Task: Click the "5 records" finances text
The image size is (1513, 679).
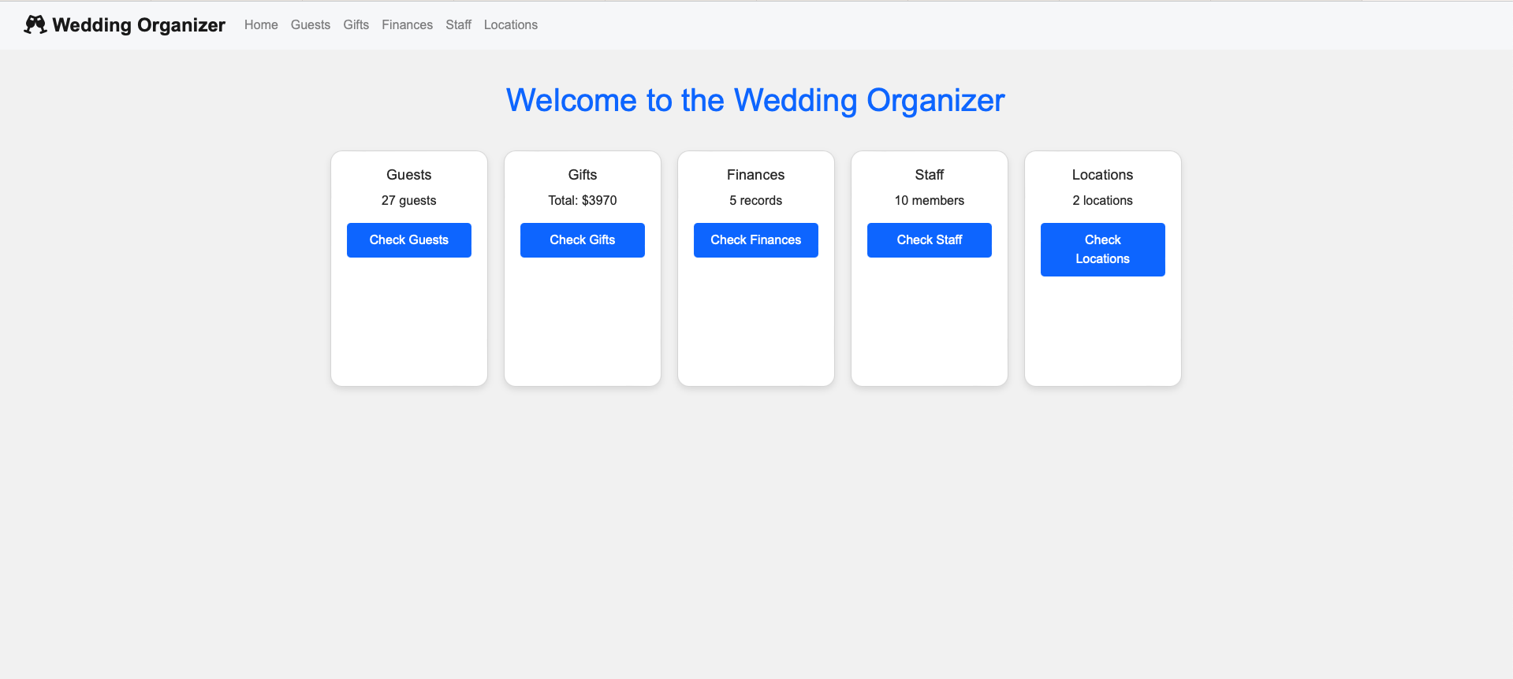Action: coord(755,201)
